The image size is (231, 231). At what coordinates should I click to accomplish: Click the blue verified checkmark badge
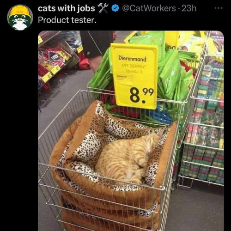115,8
